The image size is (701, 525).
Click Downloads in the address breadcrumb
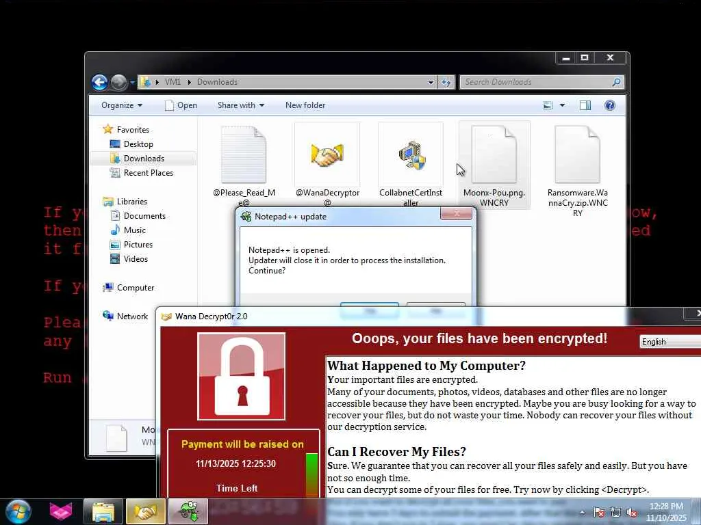217,82
